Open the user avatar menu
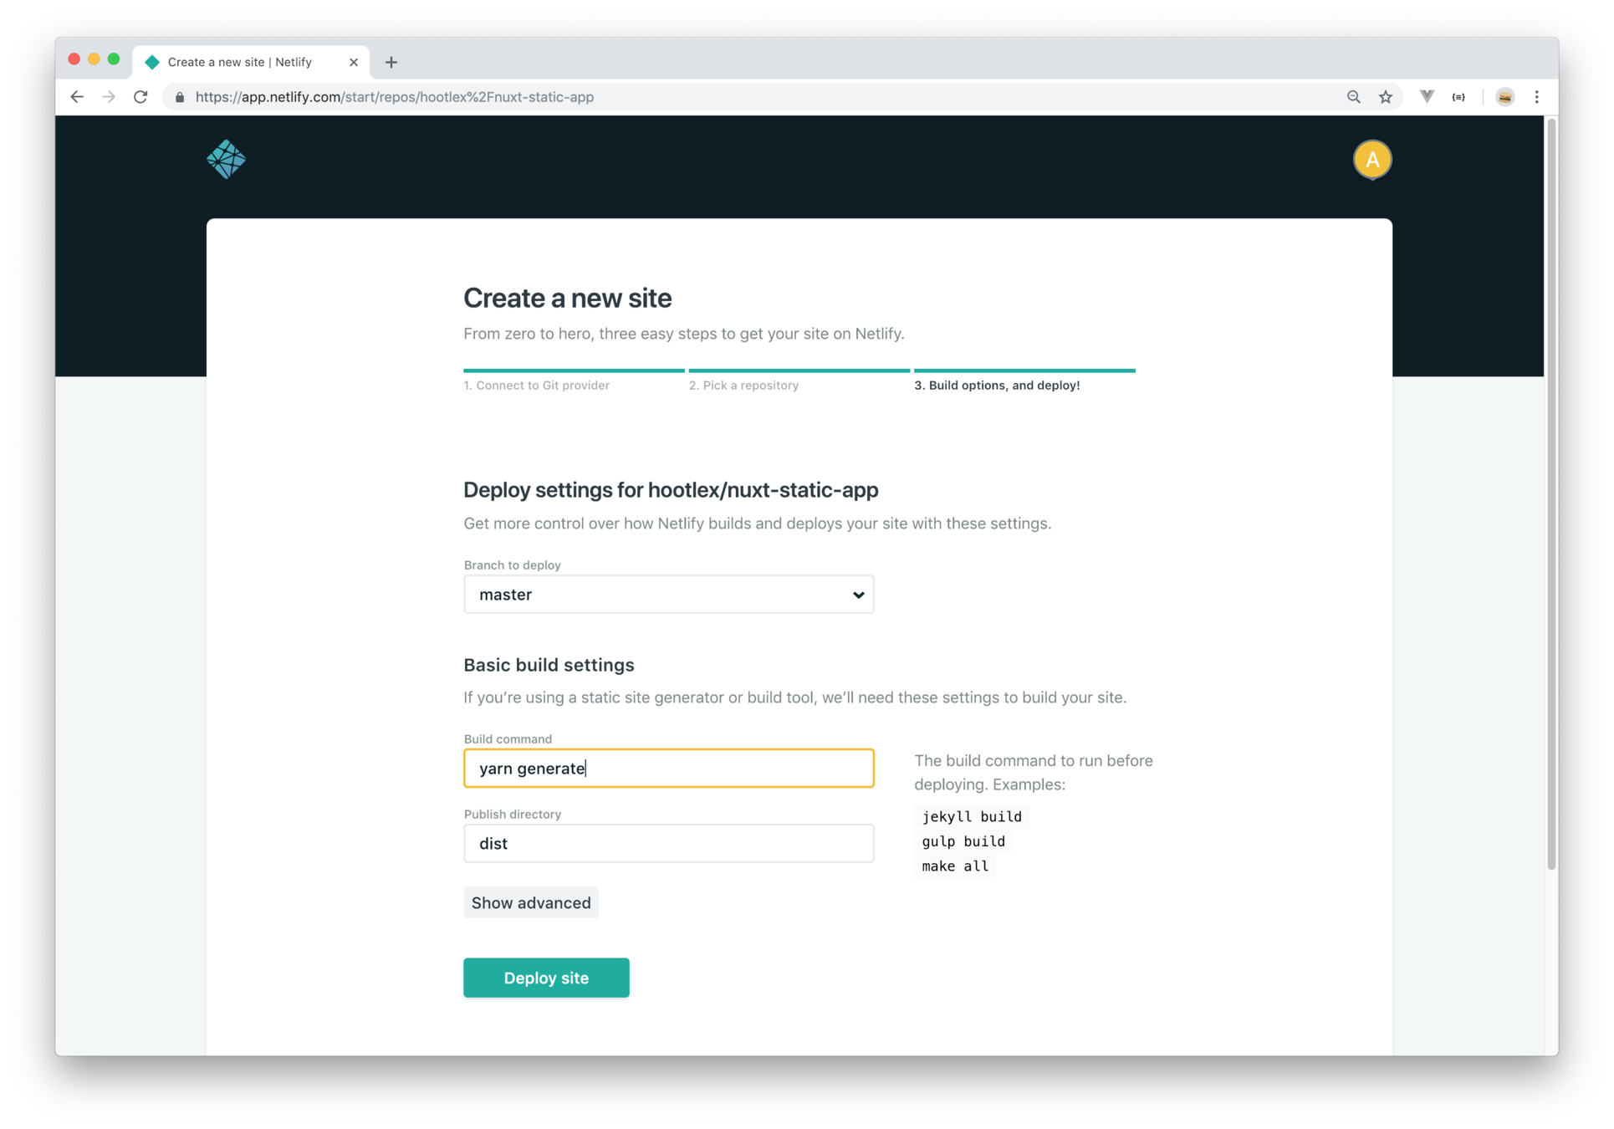The width and height of the screenshot is (1614, 1129). tap(1371, 160)
